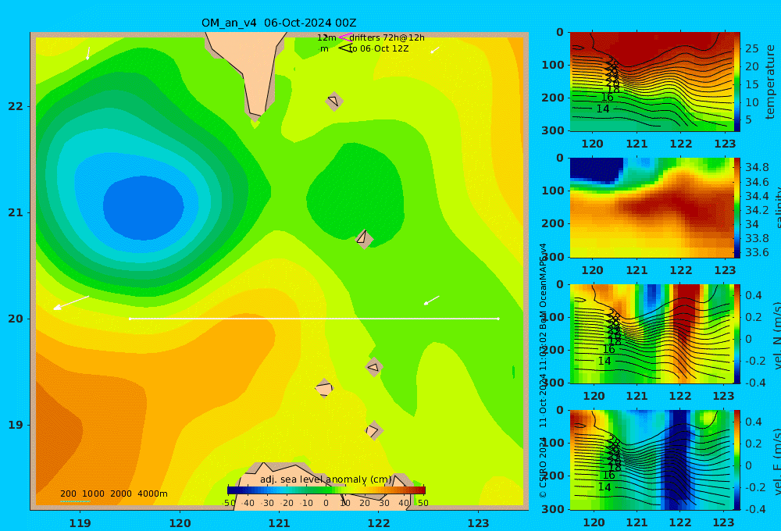Open the salinity depth section plot

pyautogui.click(x=651, y=208)
